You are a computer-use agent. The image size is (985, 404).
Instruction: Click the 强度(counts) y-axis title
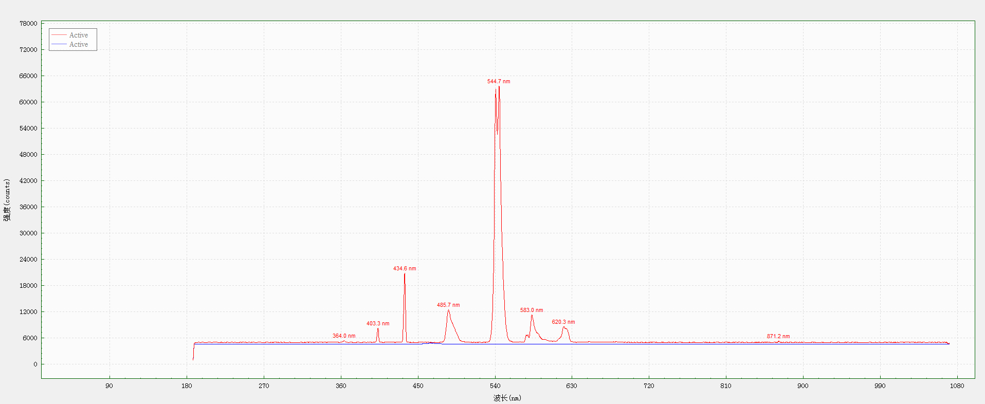pyautogui.click(x=7, y=200)
